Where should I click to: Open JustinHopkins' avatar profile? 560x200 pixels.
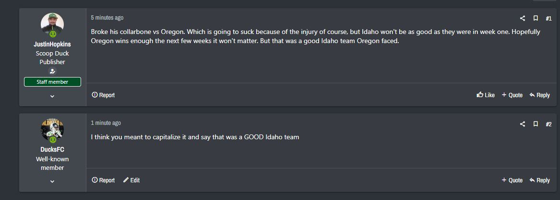(52, 24)
